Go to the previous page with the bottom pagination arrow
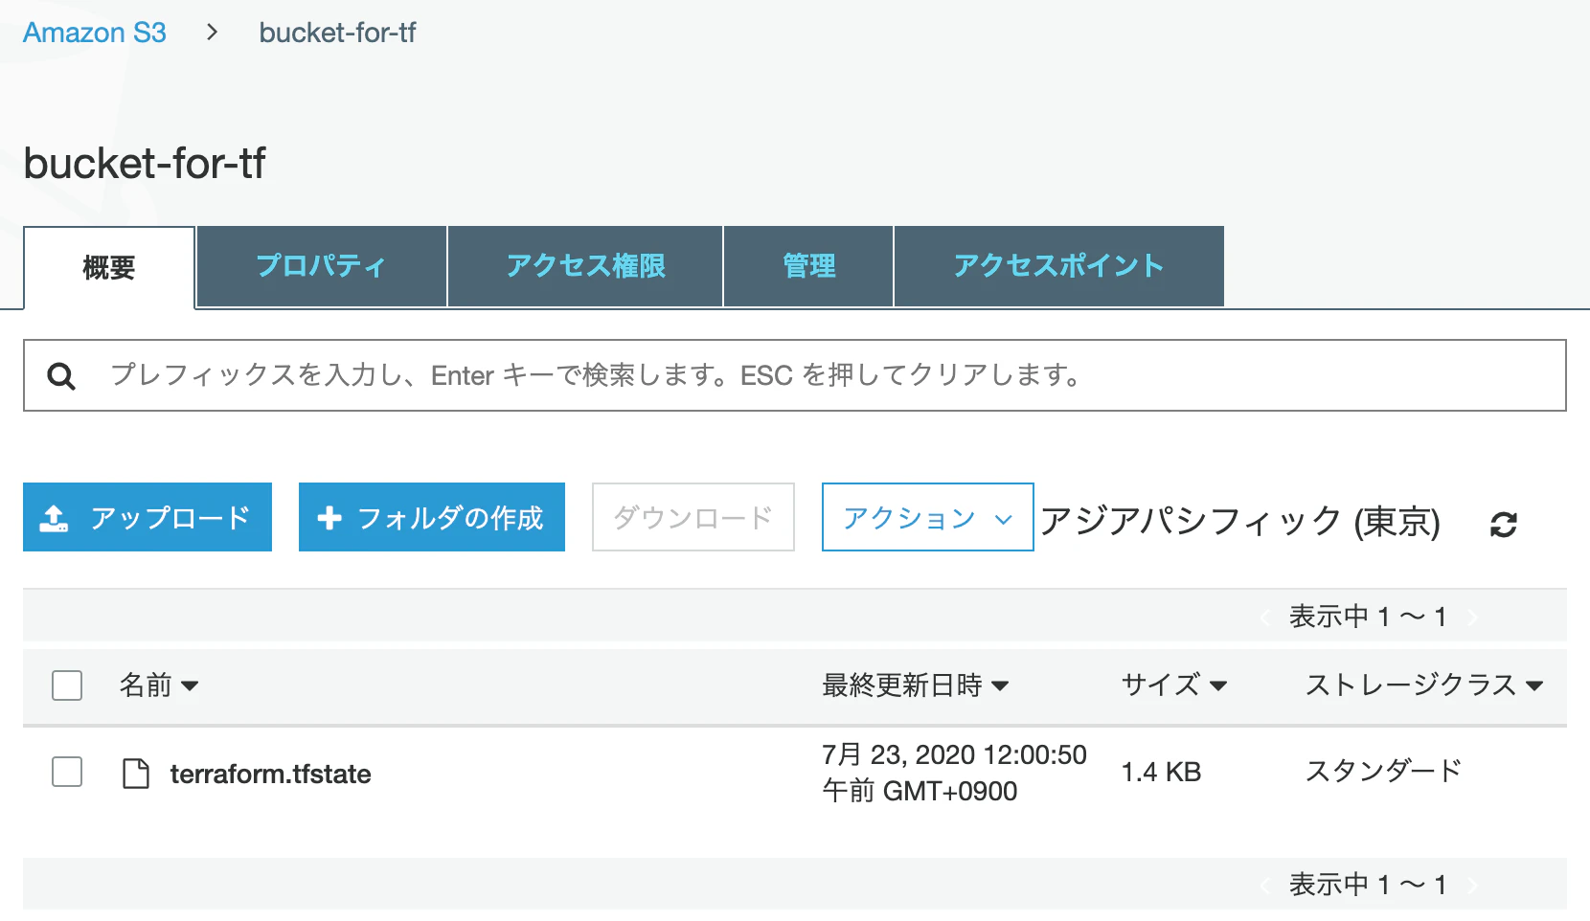 (x=1265, y=885)
